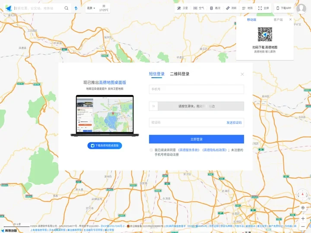The height and width of the screenshot is (233, 311).
Task: Open the 高德隐私权政策 link
Action: coord(214,150)
